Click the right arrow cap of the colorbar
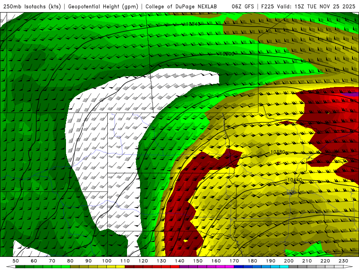The height and width of the screenshot is (269, 359). pyautogui.click(x=348, y=266)
